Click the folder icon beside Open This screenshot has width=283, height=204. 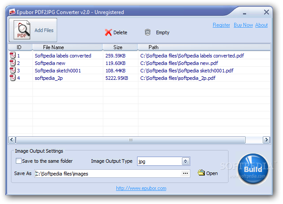[x=201, y=173]
